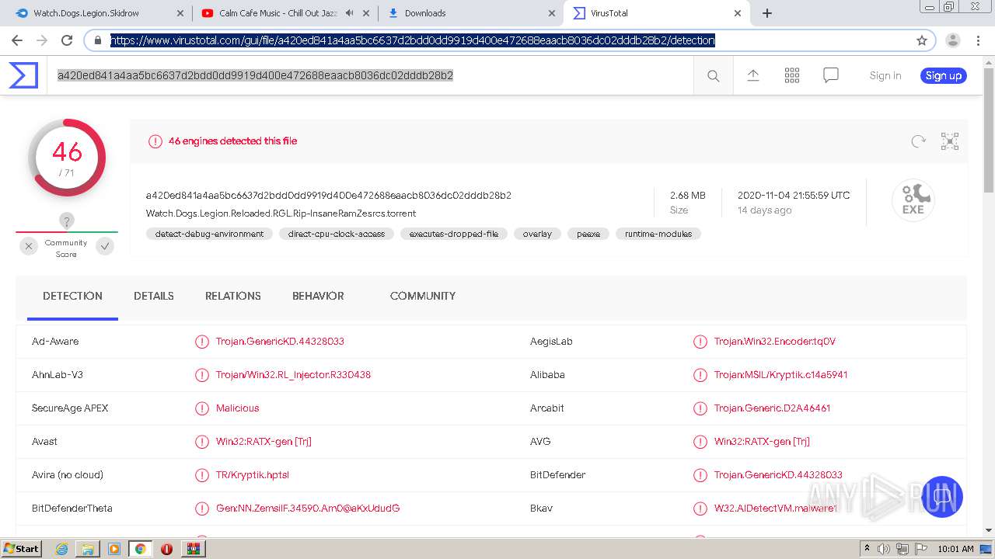This screenshot has width=995, height=559.
Task: Click the Trojan.GenericKD.44328033 Ad-Aware result
Action: coord(280,342)
